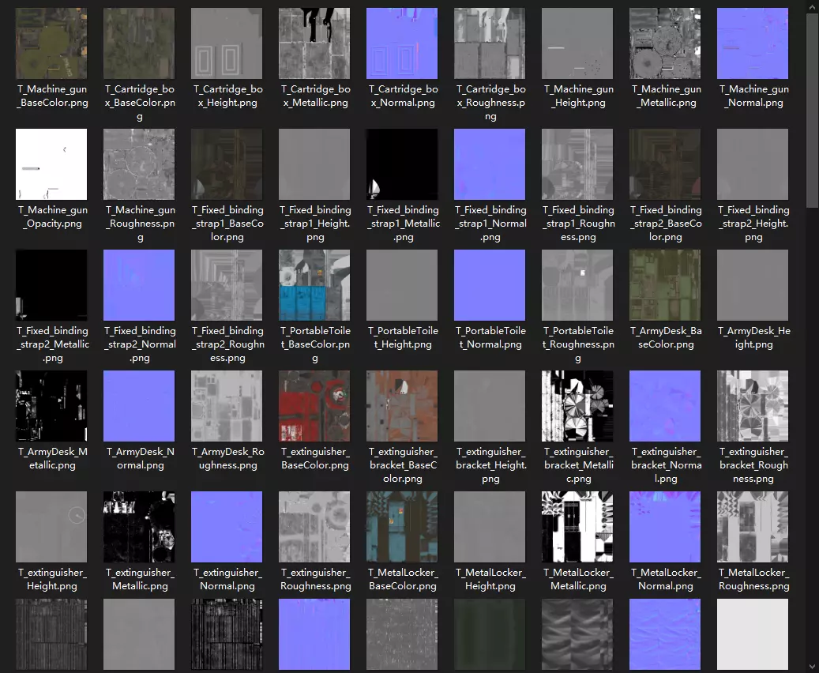Select the T_PortableToilet_Height.png thumbnail
The image size is (819, 673).
coord(402,285)
